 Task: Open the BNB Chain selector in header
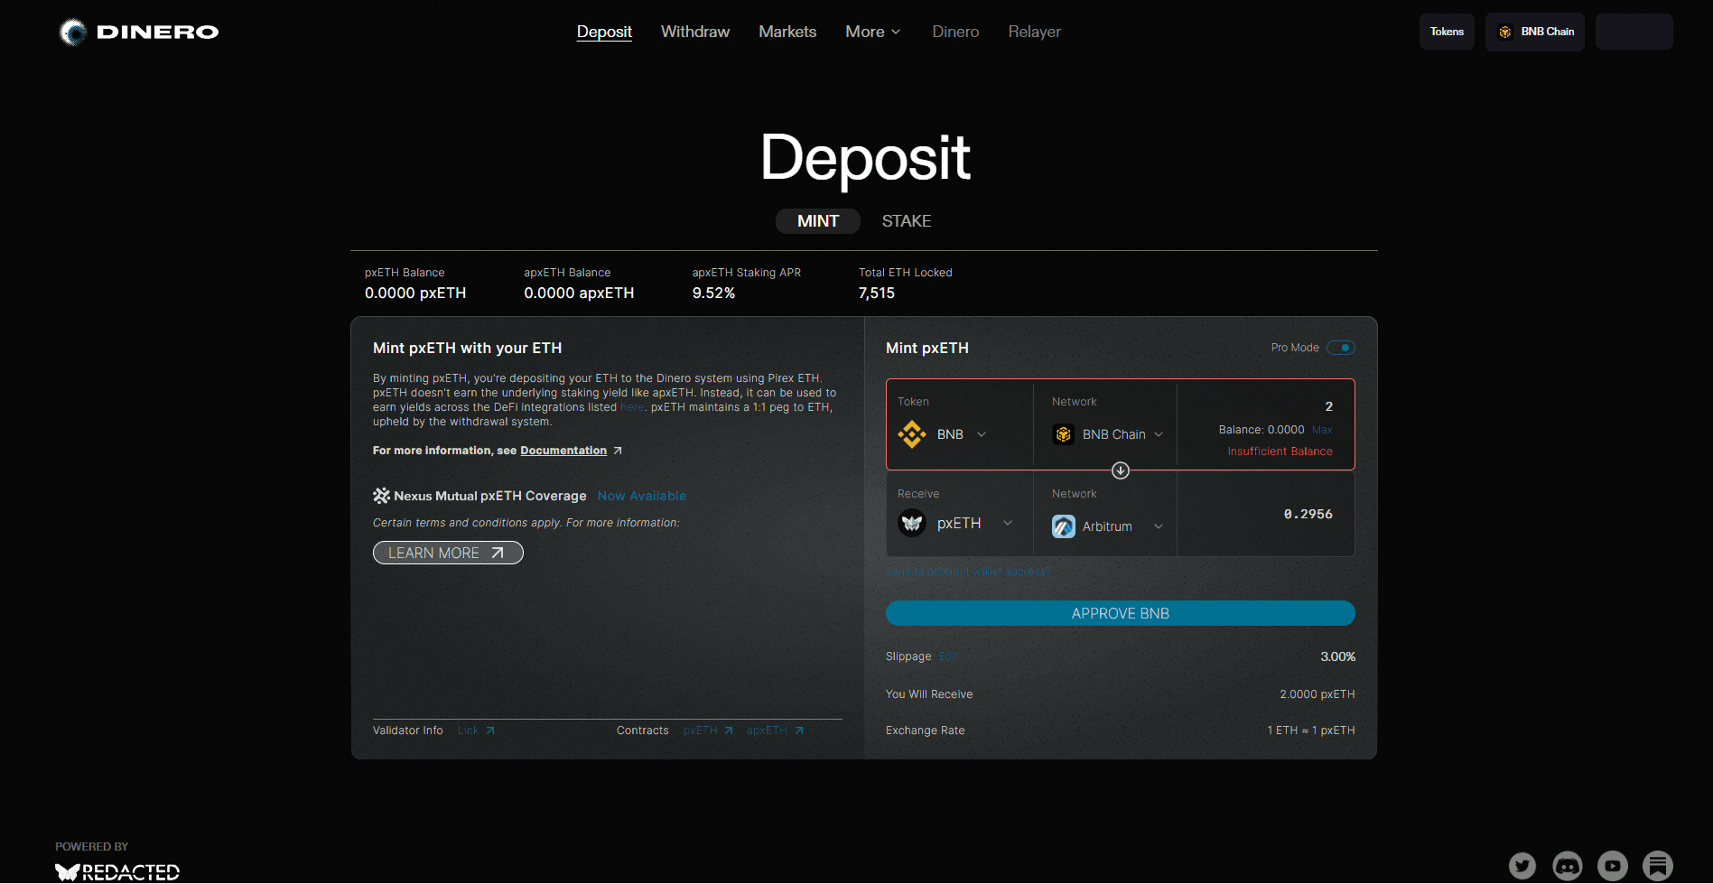coord(1535,32)
